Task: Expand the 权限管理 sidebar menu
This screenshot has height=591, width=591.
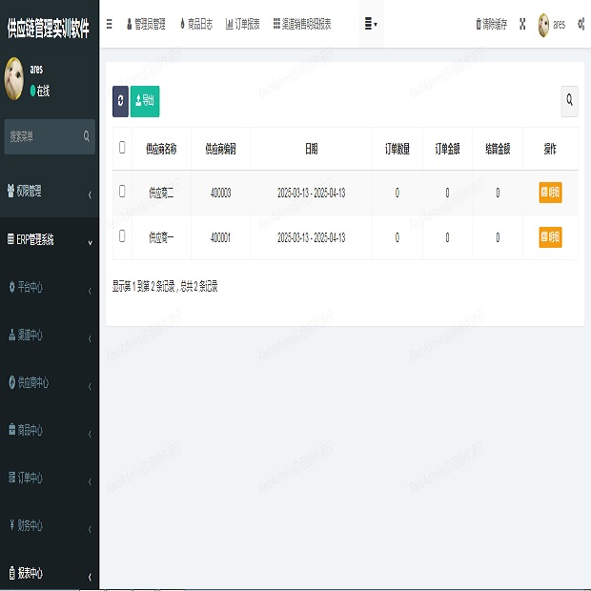Action: tap(50, 192)
